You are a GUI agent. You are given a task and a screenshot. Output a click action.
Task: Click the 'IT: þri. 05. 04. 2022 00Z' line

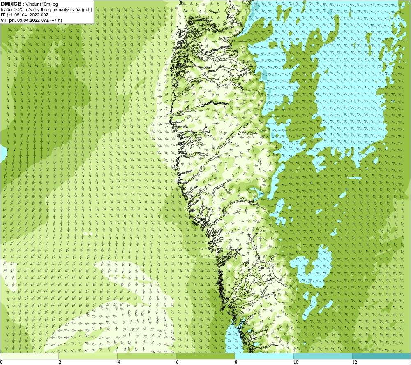(25, 15)
